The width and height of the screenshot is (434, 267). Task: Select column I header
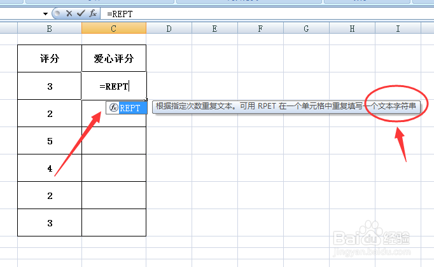[398, 29]
